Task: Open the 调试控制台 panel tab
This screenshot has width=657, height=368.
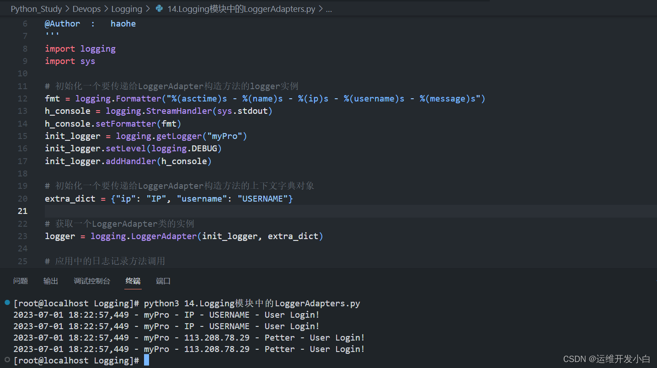Action: (x=92, y=281)
